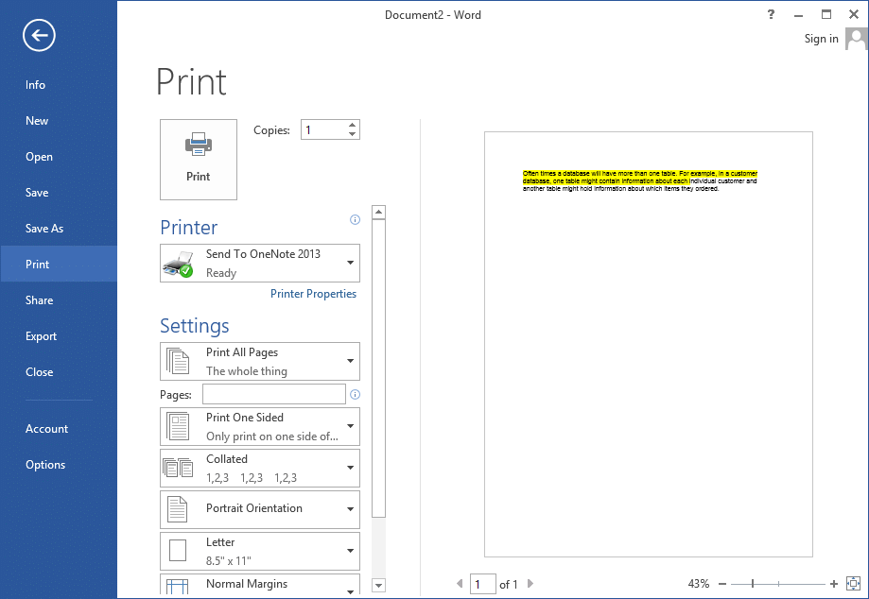The image size is (869, 599).
Task: Expand the Normal Margins dropdown
Action: 260,585
